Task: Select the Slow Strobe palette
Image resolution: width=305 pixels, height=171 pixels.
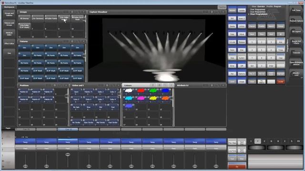Action: [x=88, y=123]
